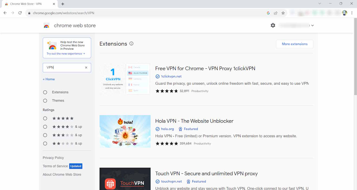Select the Themes radio button
357x190 pixels.
coord(45,101)
